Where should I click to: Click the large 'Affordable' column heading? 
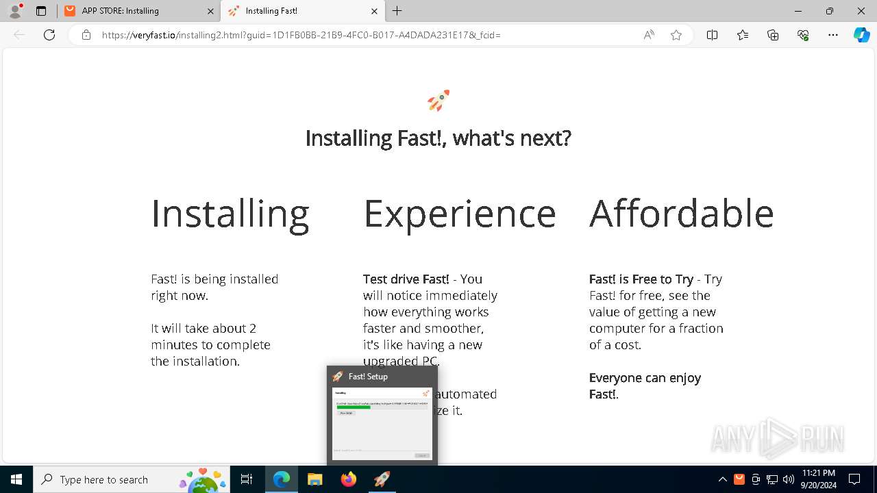pos(682,214)
